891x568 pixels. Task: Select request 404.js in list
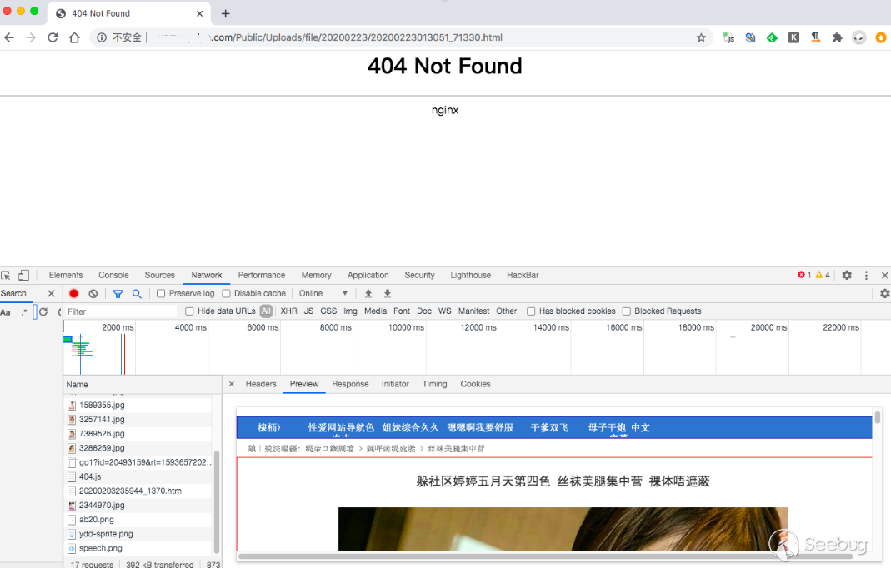tap(138, 476)
